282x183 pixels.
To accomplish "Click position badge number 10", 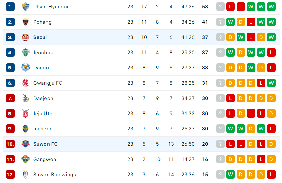I will click(x=10, y=144).
